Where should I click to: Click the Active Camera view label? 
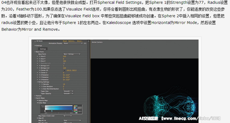coord(97,42)
